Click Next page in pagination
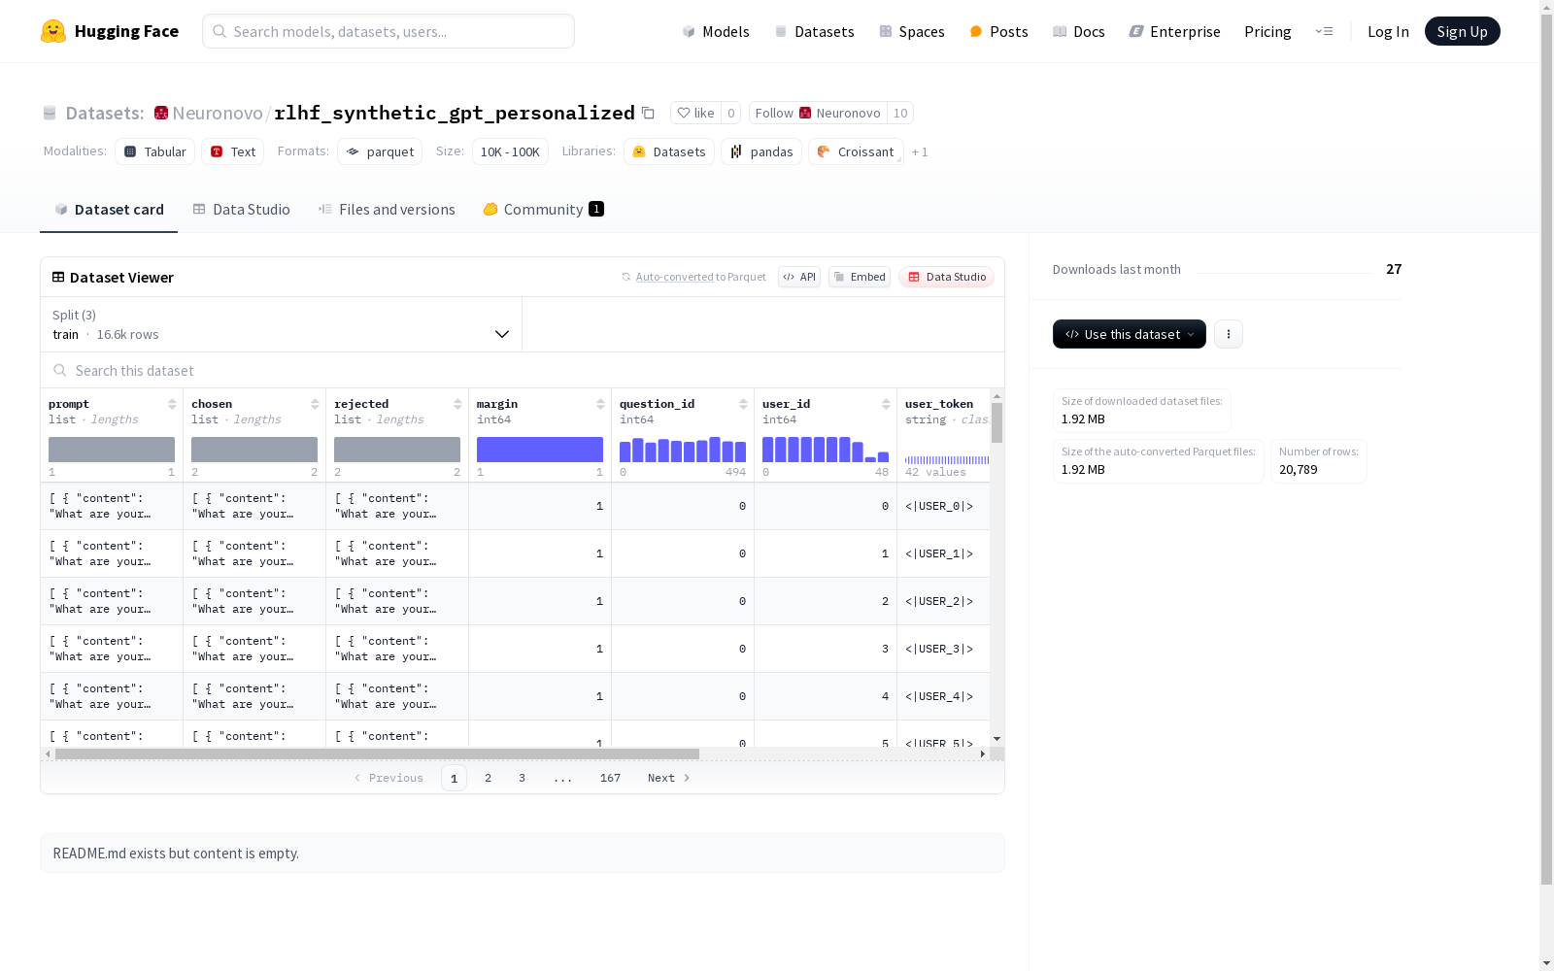The width and height of the screenshot is (1554, 971). click(668, 778)
